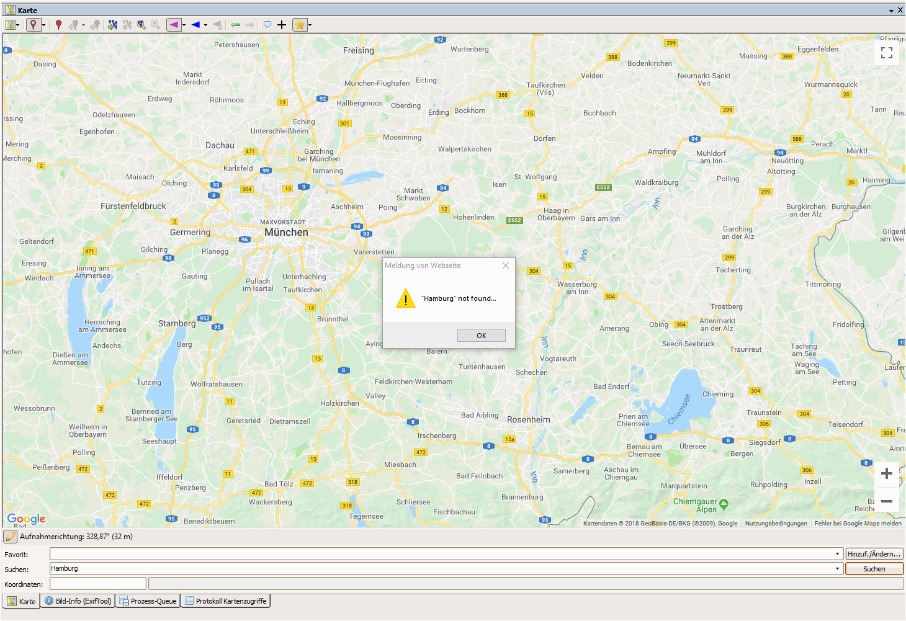Toggle fullscreen map view
The width and height of the screenshot is (906, 621).
point(887,53)
